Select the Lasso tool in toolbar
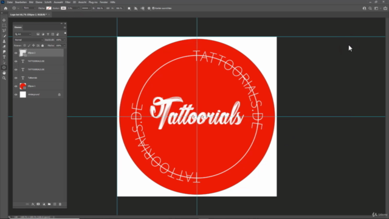 click(x=4, y=30)
